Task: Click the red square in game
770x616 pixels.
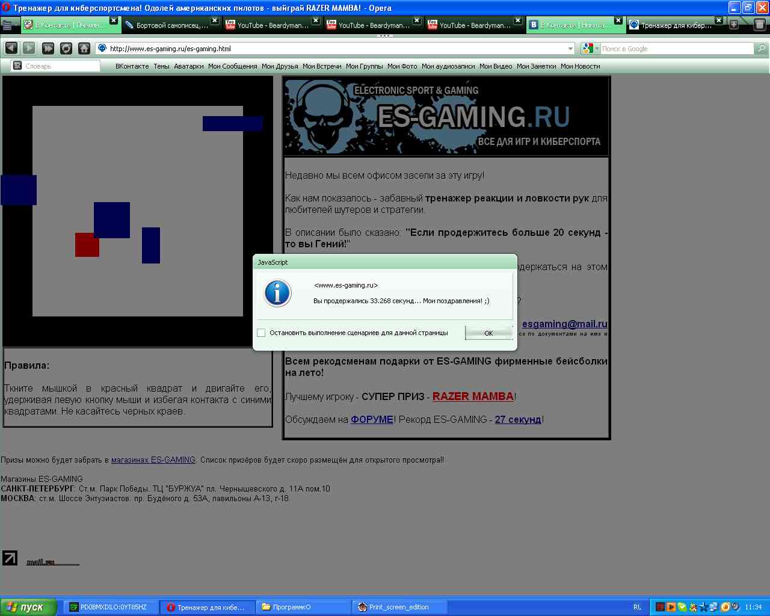Action: [x=87, y=245]
